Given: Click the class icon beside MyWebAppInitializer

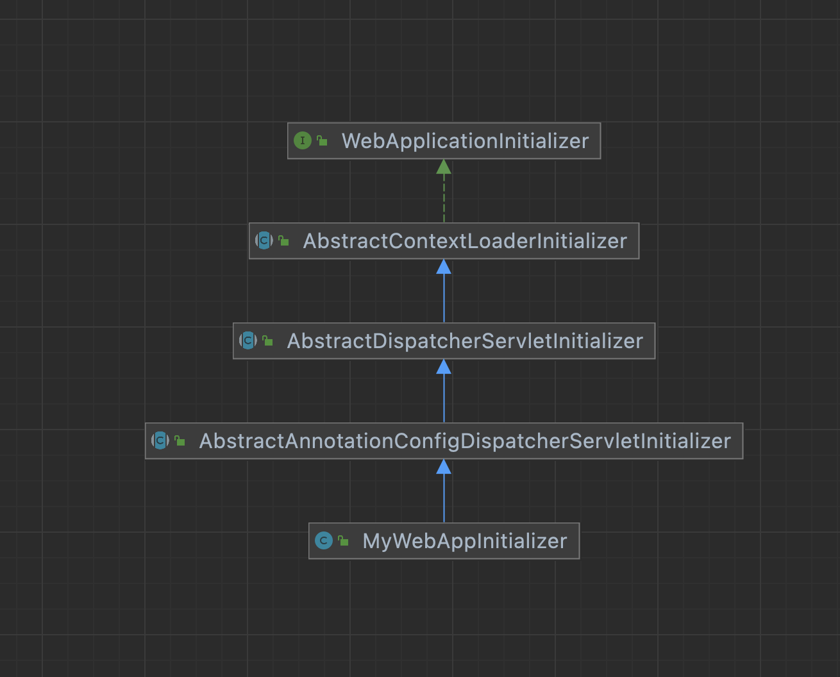Looking at the screenshot, I should point(324,540).
